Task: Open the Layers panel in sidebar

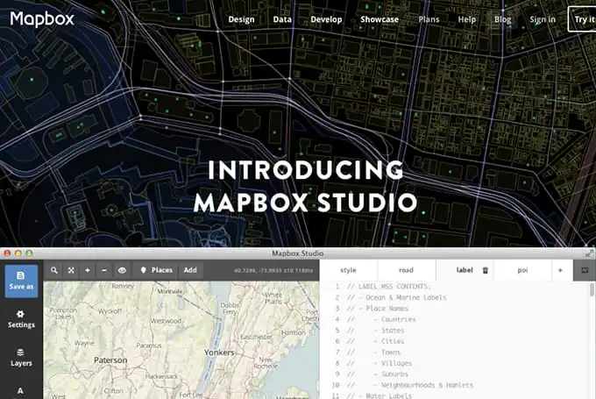Action: [x=21, y=356]
